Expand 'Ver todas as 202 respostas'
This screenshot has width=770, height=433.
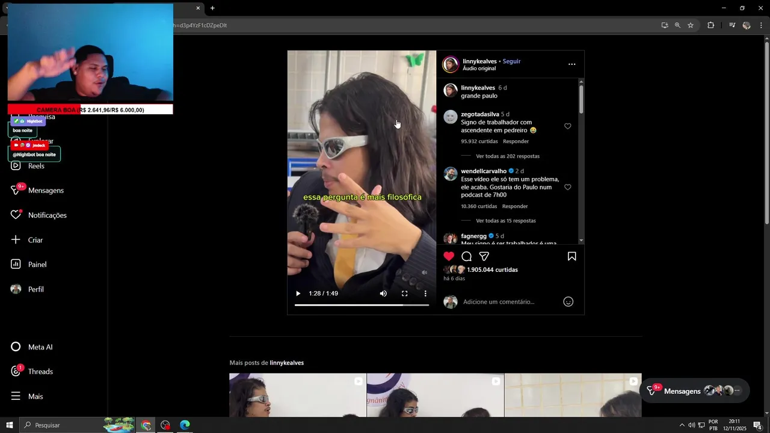click(x=508, y=156)
